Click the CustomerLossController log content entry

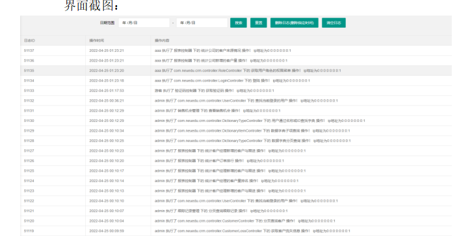pyautogui.click(x=252, y=231)
